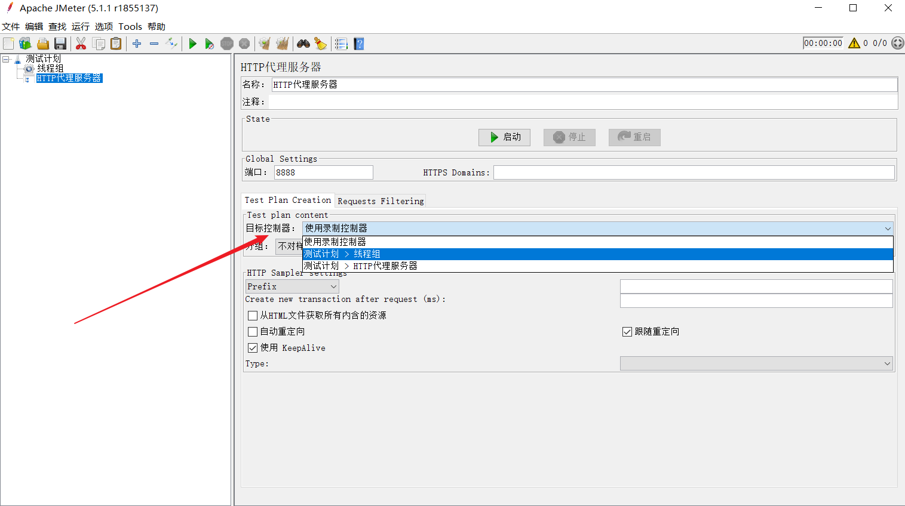Enable 从HTML文件获取所有内含的资源 checkbox
The height and width of the screenshot is (506, 905).
[252, 315]
